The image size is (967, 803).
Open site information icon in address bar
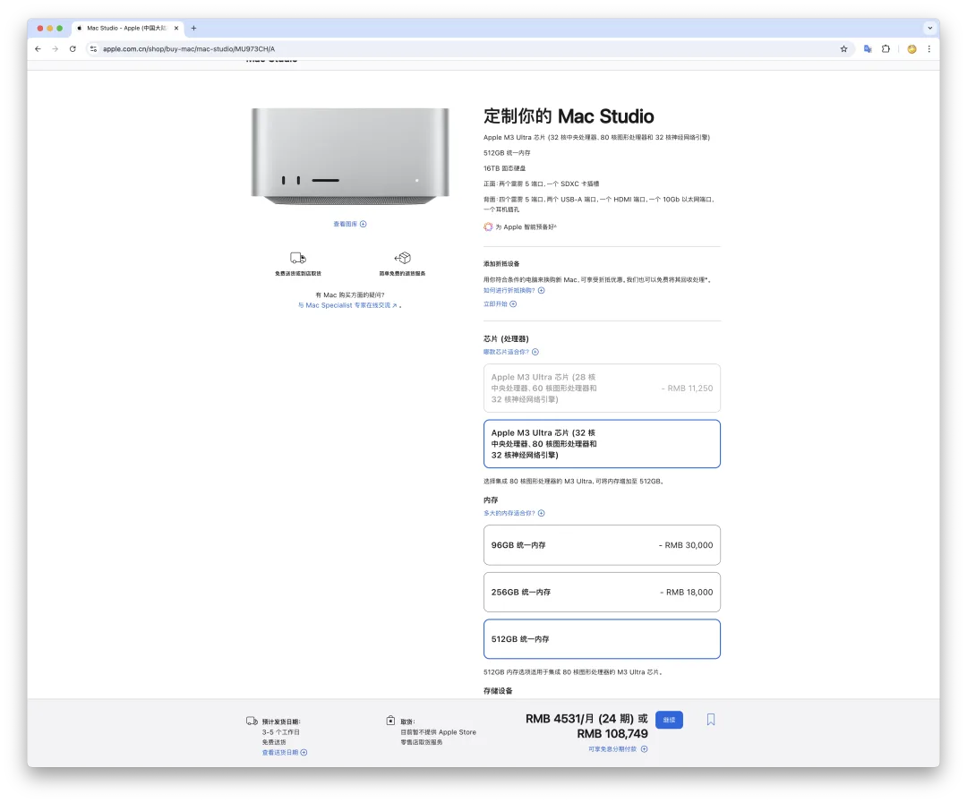[93, 48]
